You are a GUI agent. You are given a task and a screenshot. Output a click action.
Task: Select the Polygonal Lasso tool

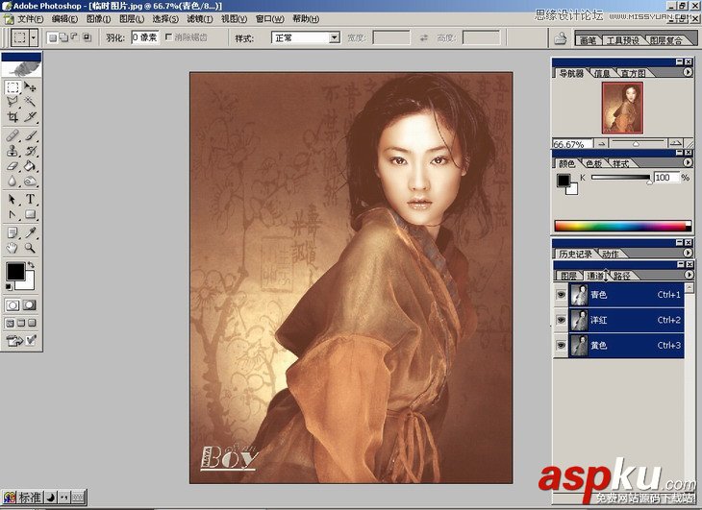[x=13, y=102]
